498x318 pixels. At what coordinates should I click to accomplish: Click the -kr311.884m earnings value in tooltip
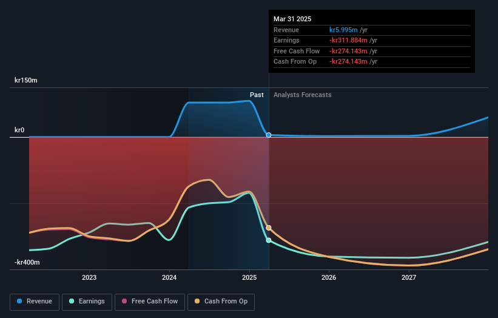click(348, 40)
